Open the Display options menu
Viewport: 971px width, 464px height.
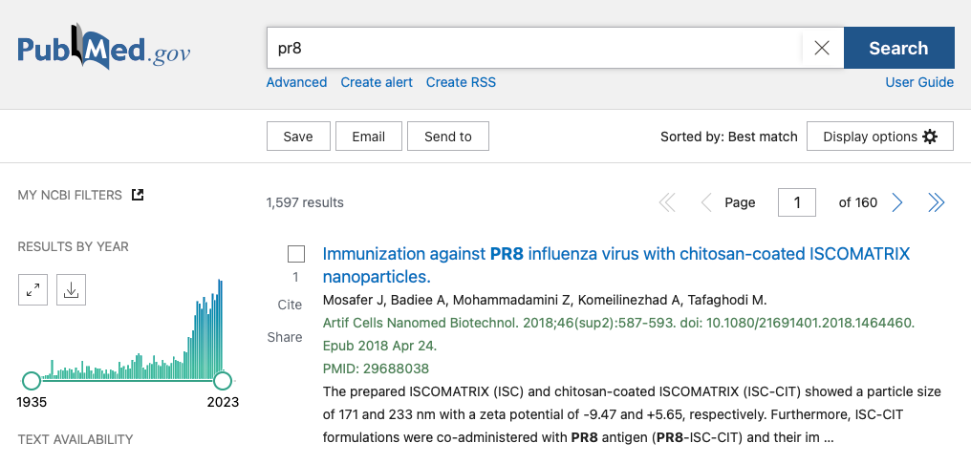pyautogui.click(x=879, y=137)
